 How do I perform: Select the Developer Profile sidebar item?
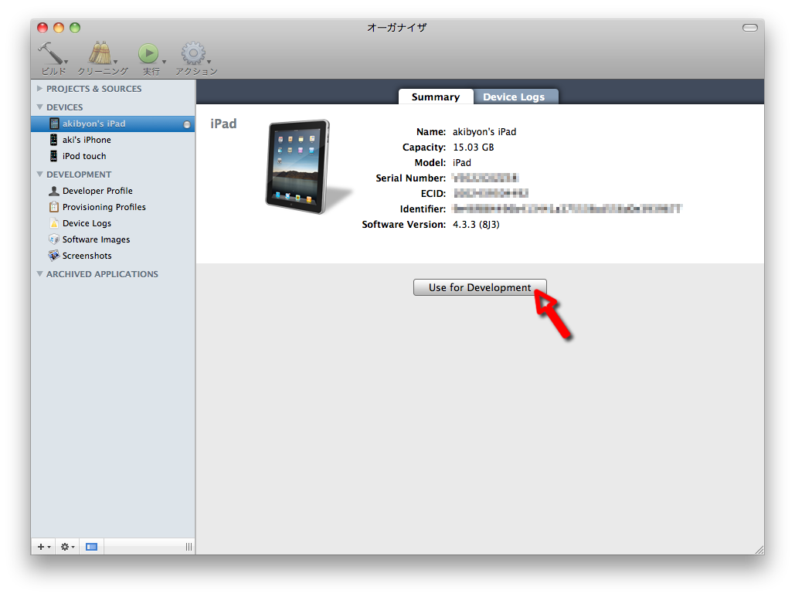click(x=97, y=191)
